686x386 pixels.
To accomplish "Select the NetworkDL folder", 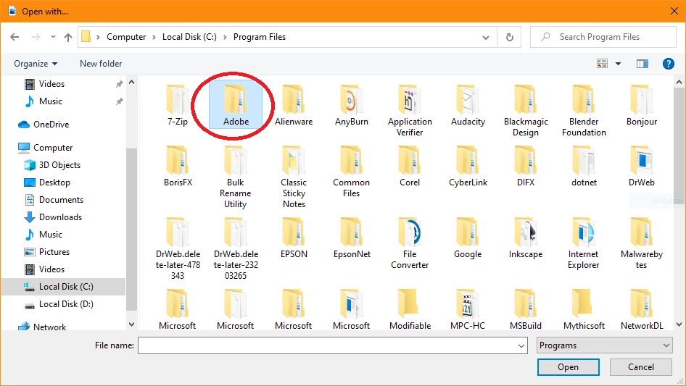I will pyautogui.click(x=641, y=309).
